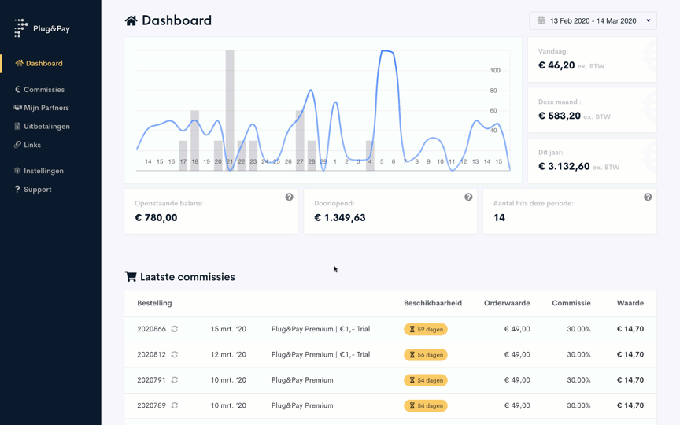Click recurring icon next to order 2020812
This screenshot has height=425, width=680.
pos(175,355)
